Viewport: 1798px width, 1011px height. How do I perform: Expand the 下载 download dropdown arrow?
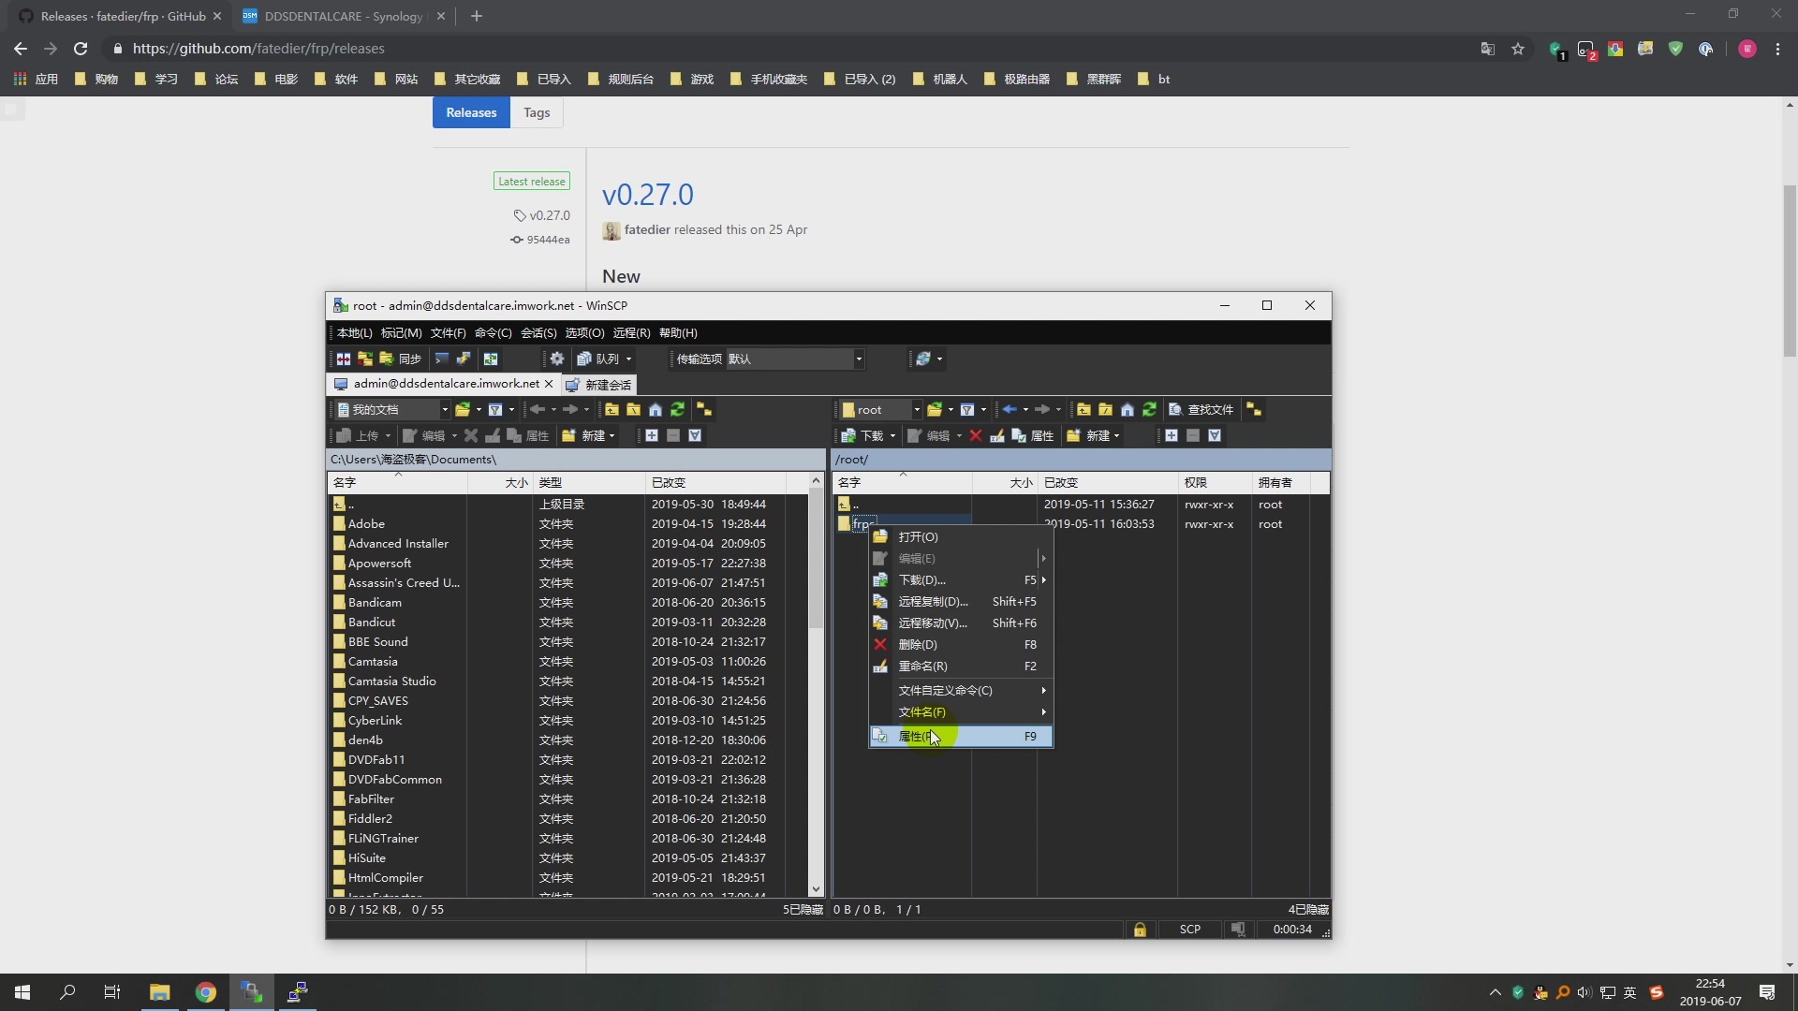tap(892, 435)
